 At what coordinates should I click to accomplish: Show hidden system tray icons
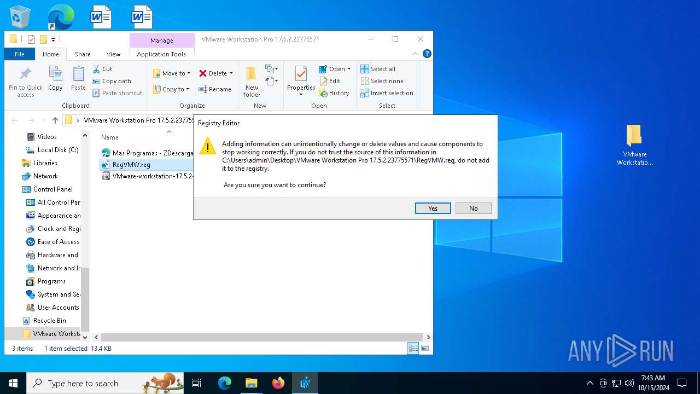click(590, 383)
